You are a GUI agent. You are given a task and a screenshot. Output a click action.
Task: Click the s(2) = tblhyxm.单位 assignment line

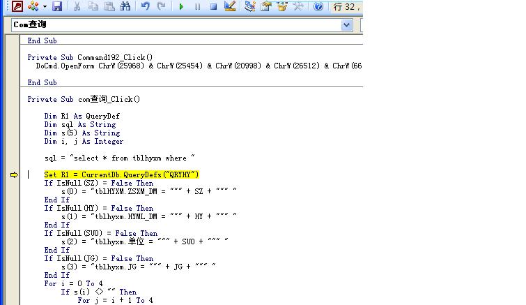pyautogui.click(x=145, y=241)
